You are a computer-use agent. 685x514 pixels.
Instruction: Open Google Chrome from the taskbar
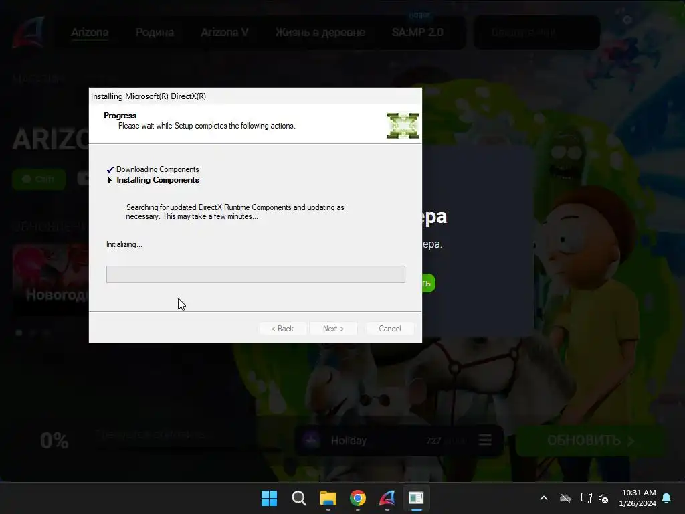coord(358,498)
